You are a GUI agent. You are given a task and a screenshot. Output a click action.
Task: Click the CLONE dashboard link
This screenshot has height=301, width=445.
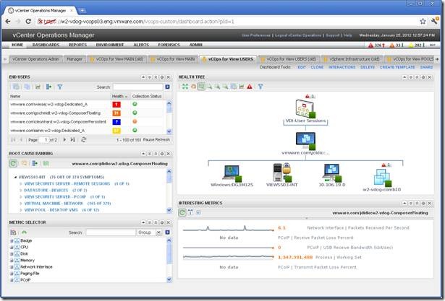(317, 67)
